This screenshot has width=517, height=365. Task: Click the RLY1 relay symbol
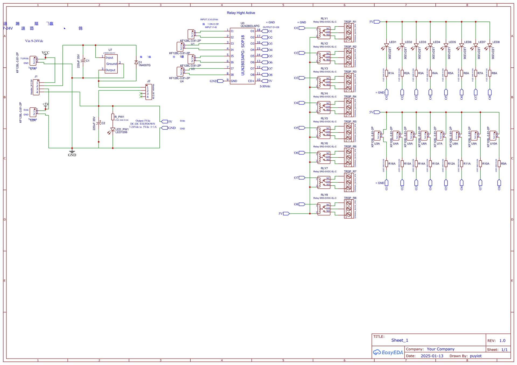coord(324,33)
